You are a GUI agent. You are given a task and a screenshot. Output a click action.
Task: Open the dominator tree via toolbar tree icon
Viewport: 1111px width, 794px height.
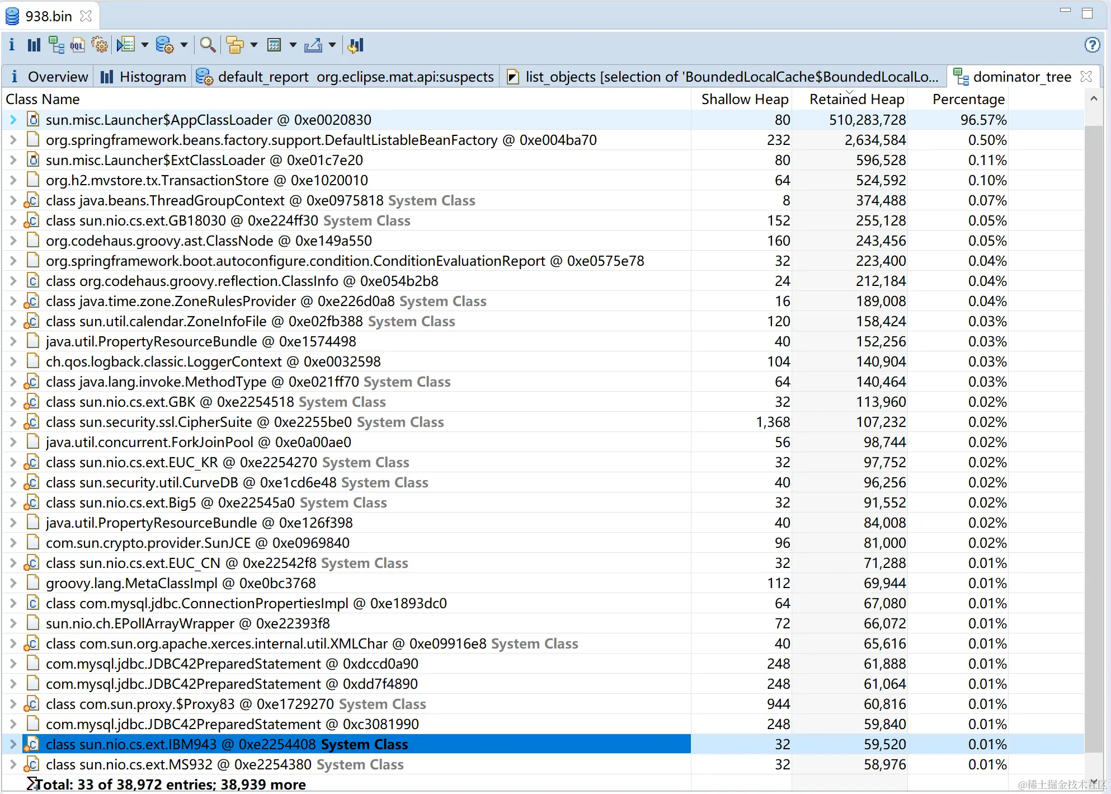[56, 45]
